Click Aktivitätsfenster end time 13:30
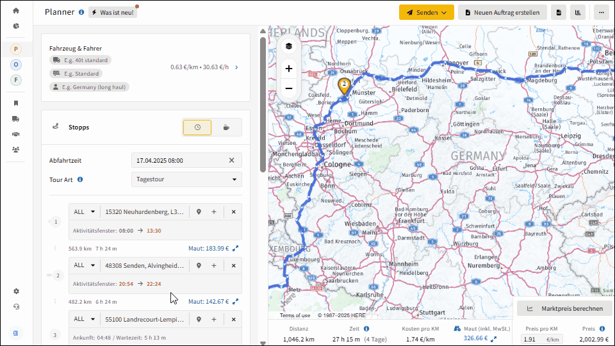The width and height of the screenshot is (615, 346). (154, 231)
